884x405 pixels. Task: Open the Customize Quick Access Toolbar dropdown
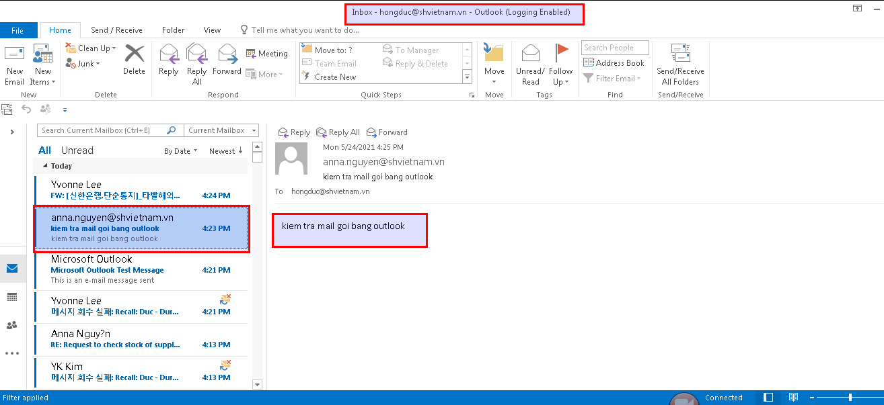pos(65,109)
